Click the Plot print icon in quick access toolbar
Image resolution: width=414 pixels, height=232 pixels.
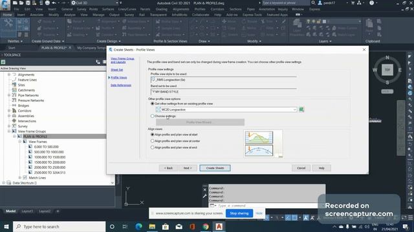click(47, 3)
